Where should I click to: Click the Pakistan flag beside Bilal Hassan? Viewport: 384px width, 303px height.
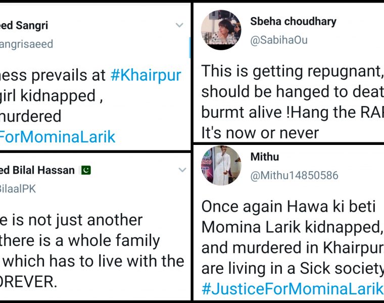click(x=86, y=171)
